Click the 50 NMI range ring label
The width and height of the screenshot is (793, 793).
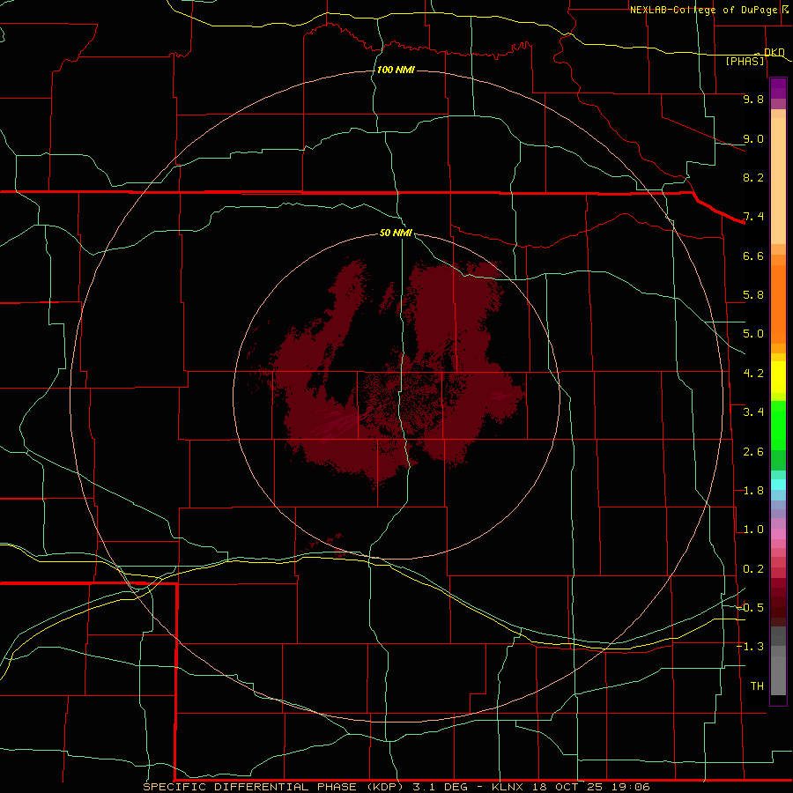[x=396, y=233]
